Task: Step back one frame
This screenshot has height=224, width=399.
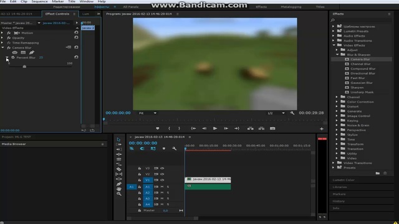Action: 204,129
